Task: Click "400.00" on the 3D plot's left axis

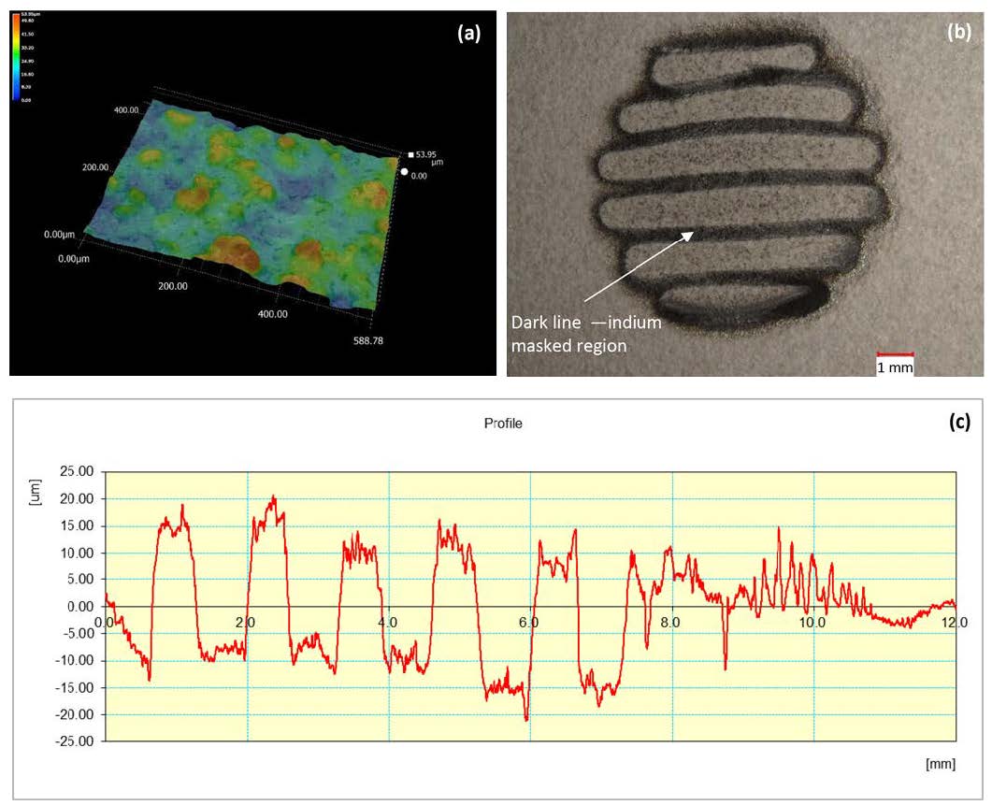Action: coord(126,110)
